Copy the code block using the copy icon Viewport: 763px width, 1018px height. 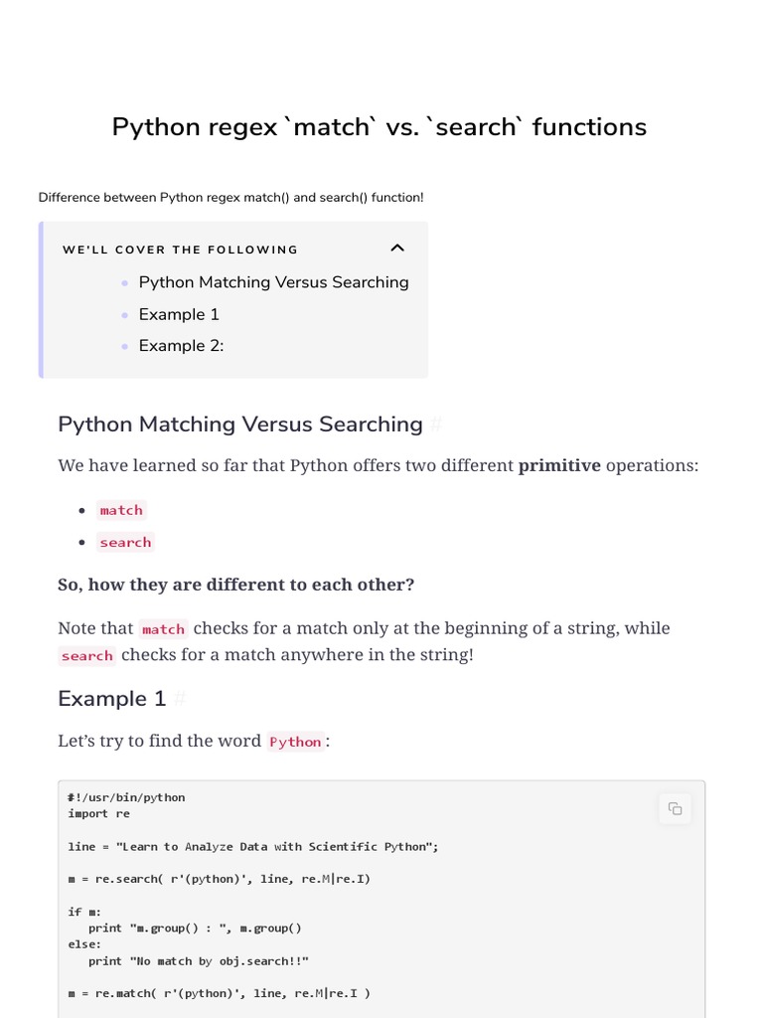(676, 809)
